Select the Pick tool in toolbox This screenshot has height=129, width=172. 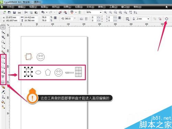[x=3, y=27]
